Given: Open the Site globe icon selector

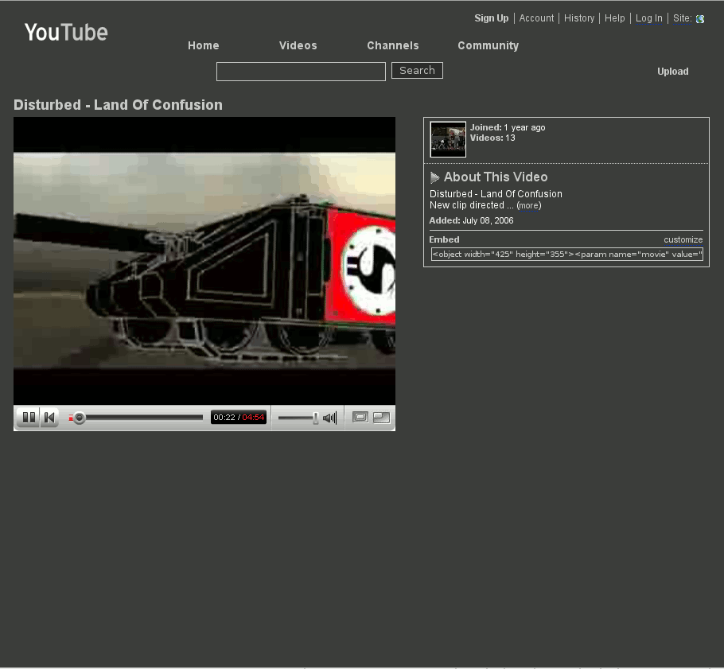Looking at the screenshot, I should point(700,19).
